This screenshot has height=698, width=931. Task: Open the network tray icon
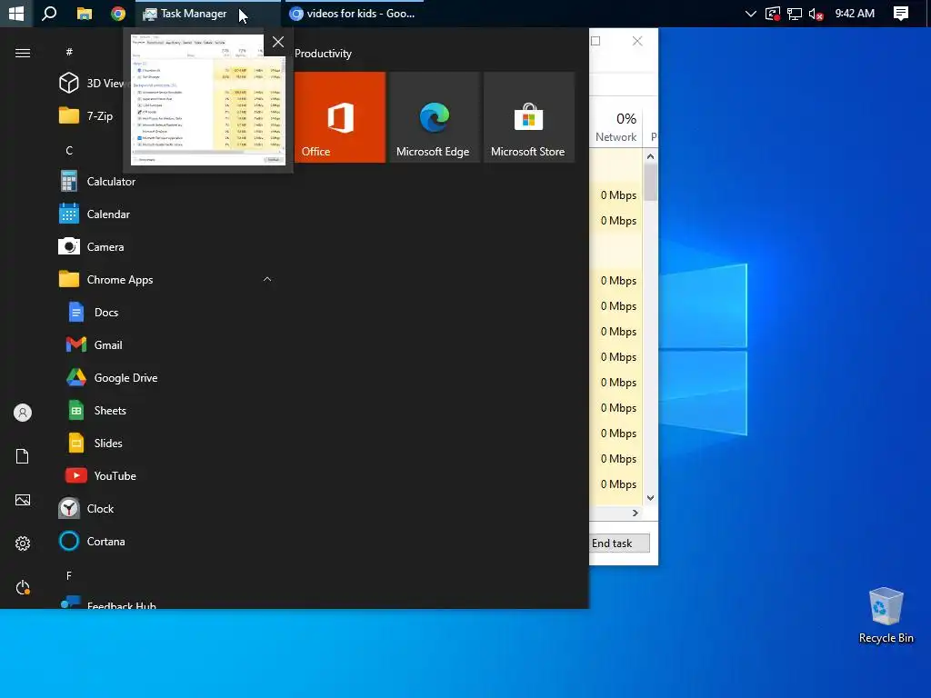[x=795, y=13]
